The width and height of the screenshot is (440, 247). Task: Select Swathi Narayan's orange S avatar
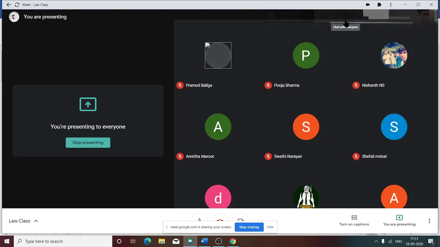pyautogui.click(x=306, y=127)
